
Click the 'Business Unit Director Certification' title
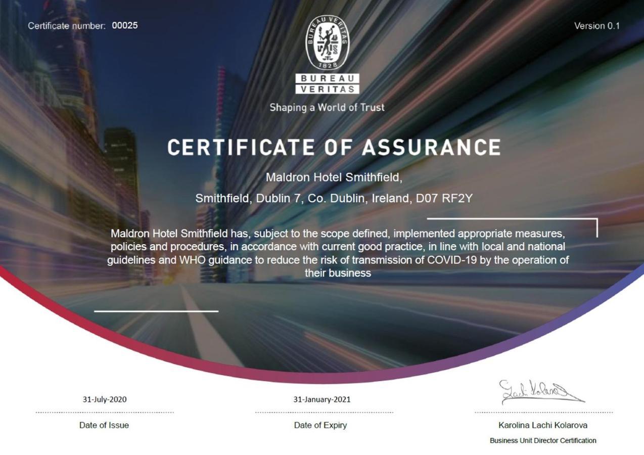[543, 440]
